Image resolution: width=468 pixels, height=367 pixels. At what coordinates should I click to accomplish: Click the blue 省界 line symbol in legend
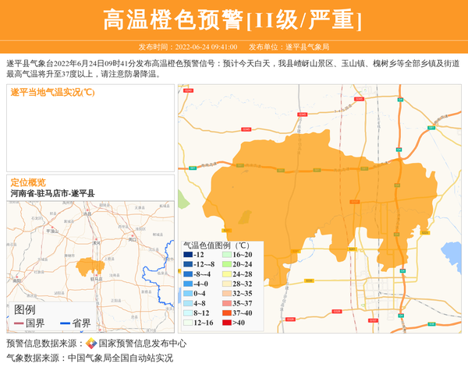click(64, 323)
